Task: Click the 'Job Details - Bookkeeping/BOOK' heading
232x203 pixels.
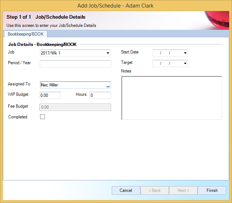Action: (x=43, y=44)
